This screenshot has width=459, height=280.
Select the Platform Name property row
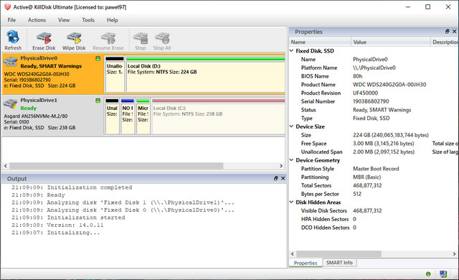point(374,67)
